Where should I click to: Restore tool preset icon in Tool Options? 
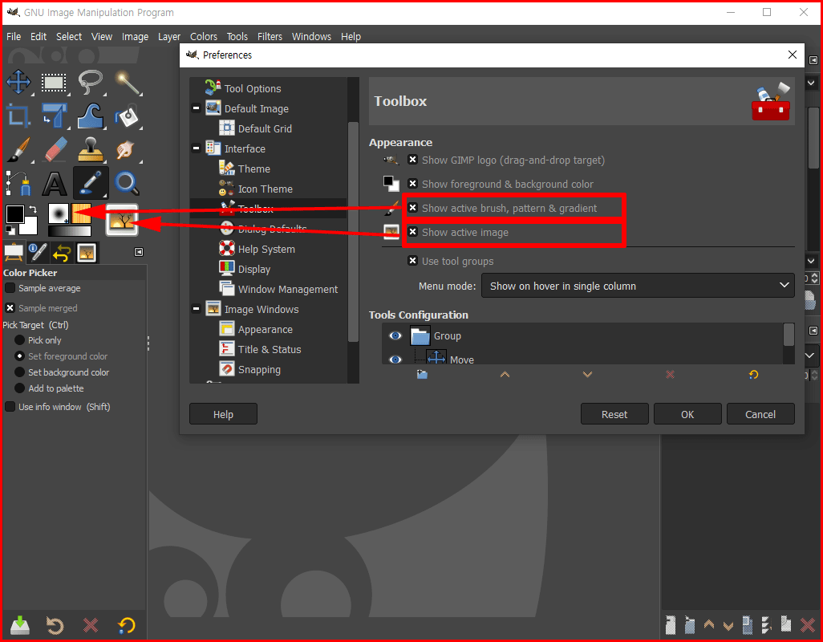(x=55, y=624)
